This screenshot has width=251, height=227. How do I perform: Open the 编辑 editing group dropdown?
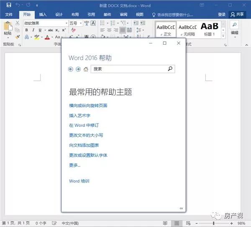click(x=235, y=29)
